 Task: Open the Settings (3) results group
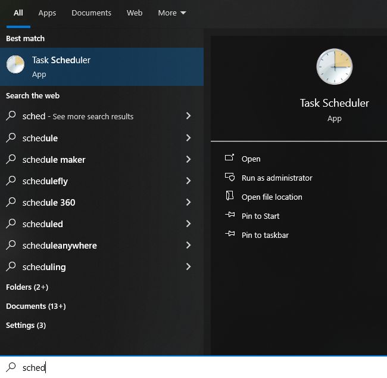click(26, 325)
